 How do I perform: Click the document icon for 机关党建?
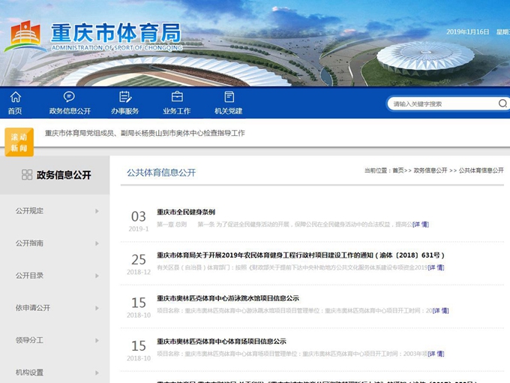(x=229, y=97)
